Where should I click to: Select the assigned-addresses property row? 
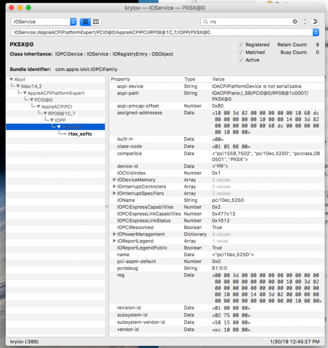tap(217, 122)
